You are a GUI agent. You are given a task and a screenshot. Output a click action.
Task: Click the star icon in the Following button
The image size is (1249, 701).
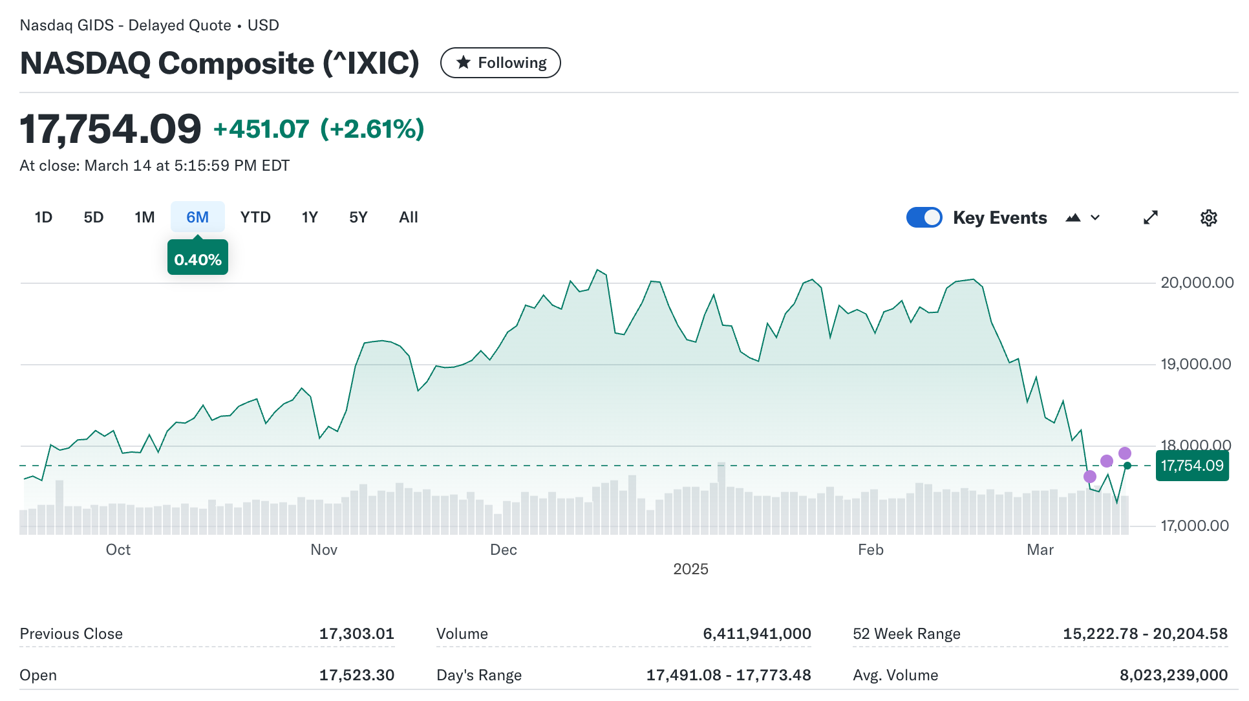[x=463, y=63]
